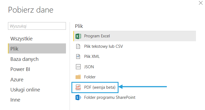Click the Wyszukaj search field
The height and width of the screenshot is (110, 205).
point(37,26)
